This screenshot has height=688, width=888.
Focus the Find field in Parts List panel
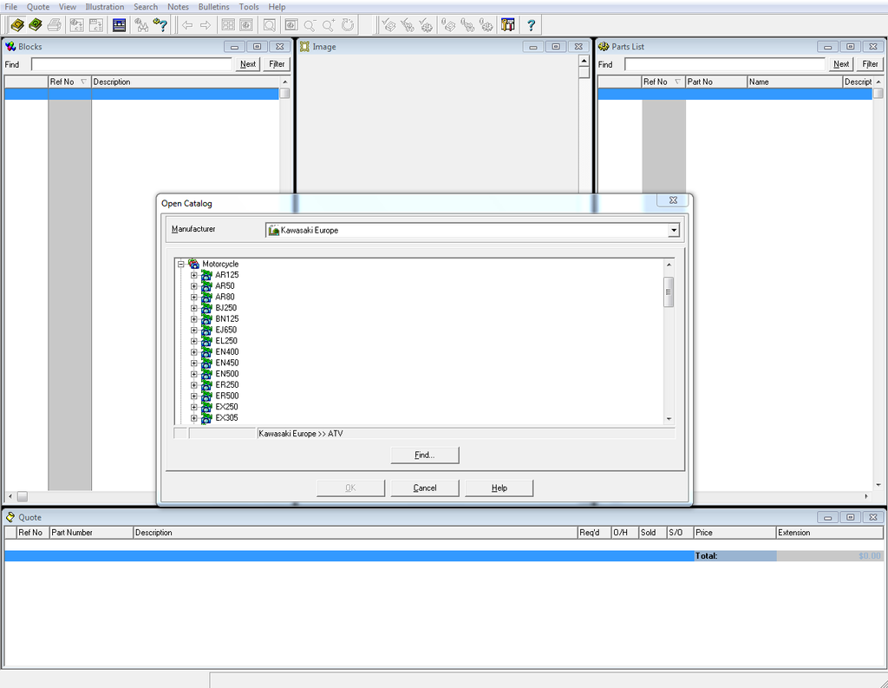coord(725,64)
